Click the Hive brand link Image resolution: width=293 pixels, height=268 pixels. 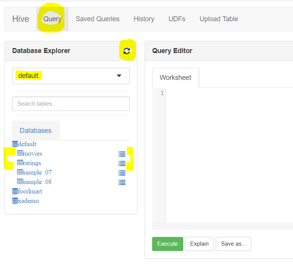coord(21,19)
